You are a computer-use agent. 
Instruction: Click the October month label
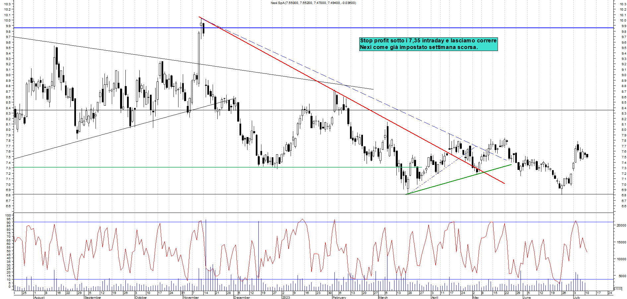pyautogui.click(x=141, y=297)
